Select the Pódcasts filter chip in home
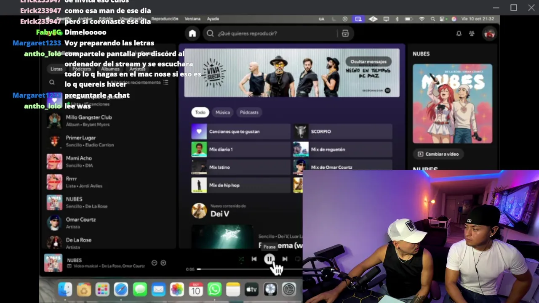This screenshot has width=539, height=303. click(x=249, y=112)
